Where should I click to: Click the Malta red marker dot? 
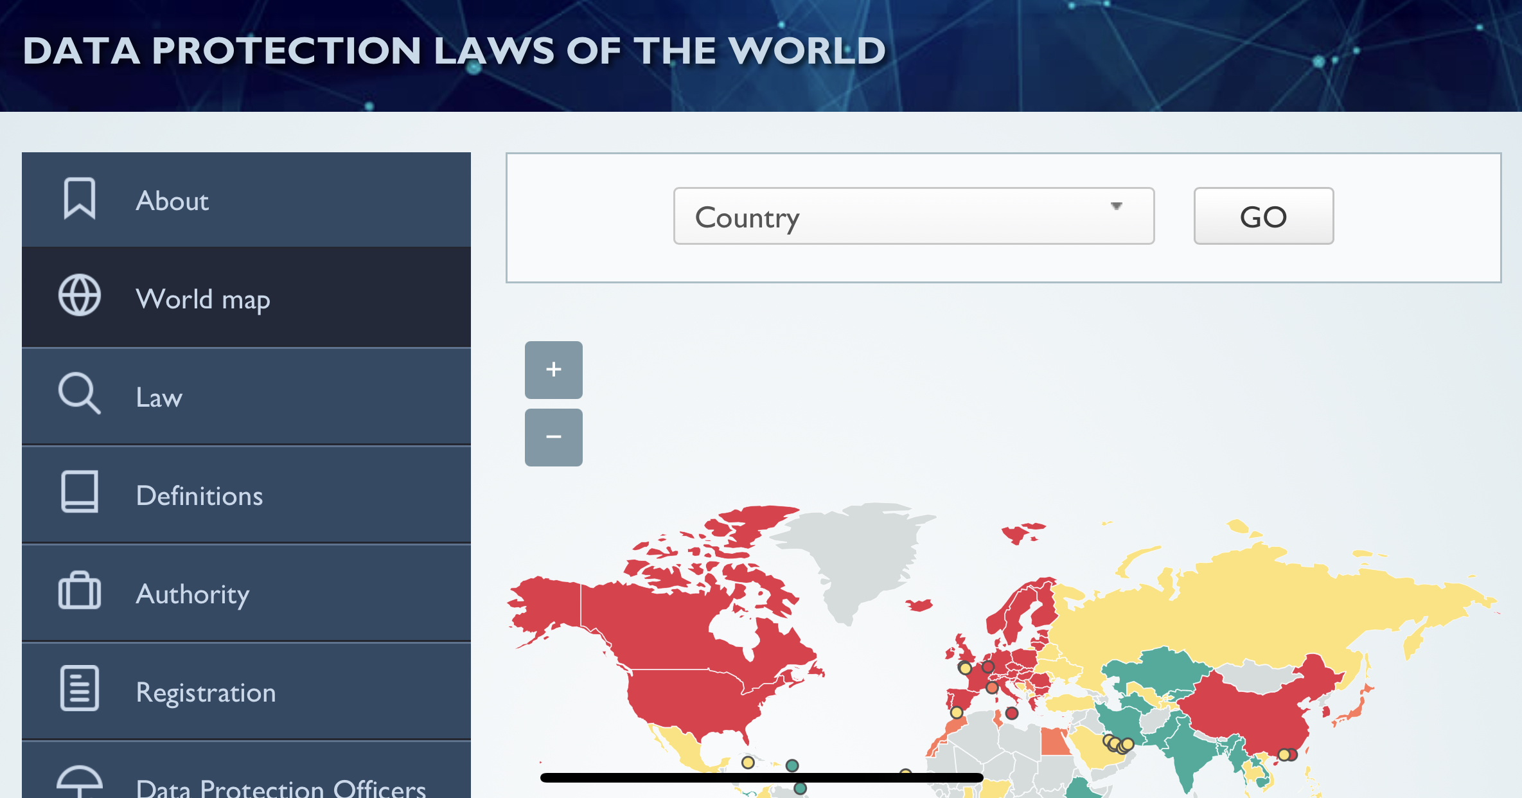tap(1012, 713)
